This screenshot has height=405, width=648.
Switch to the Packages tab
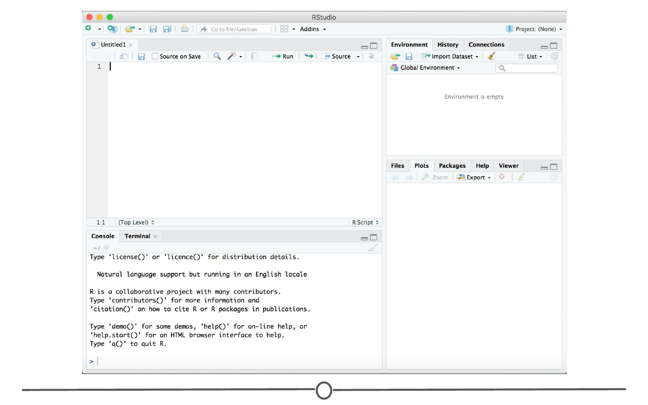click(x=452, y=166)
